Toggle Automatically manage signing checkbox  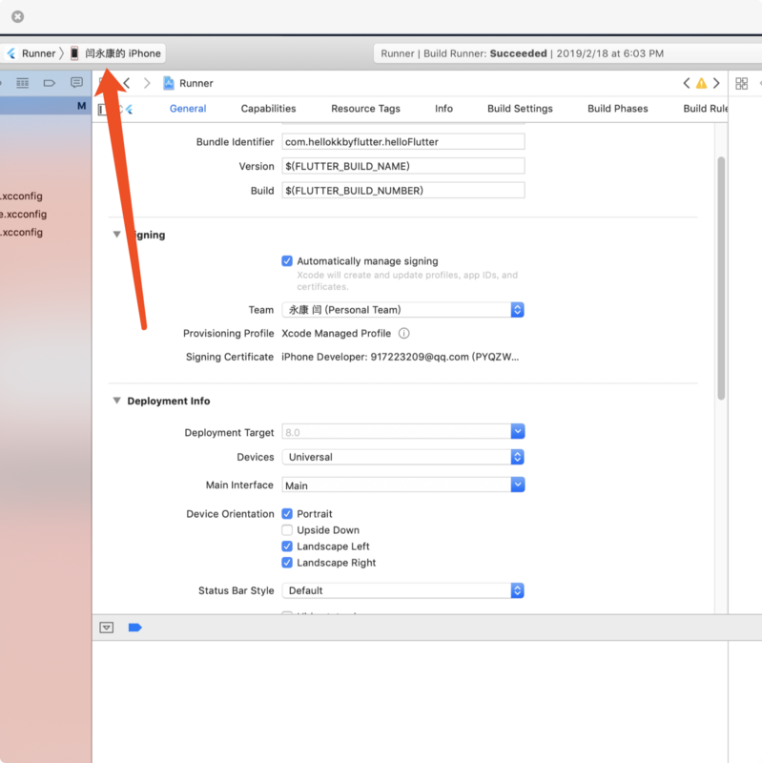point(287,261)
